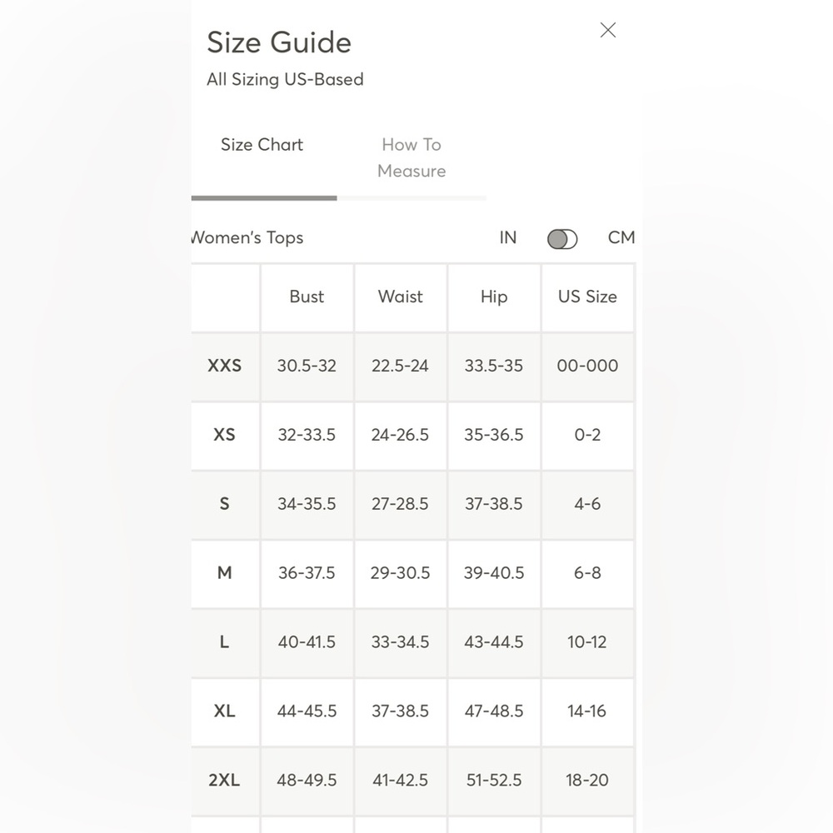The height and width of the screenshot is (833, 833).
Task: Click the Women's Tops category label
Action: click(x=247, y=237)
